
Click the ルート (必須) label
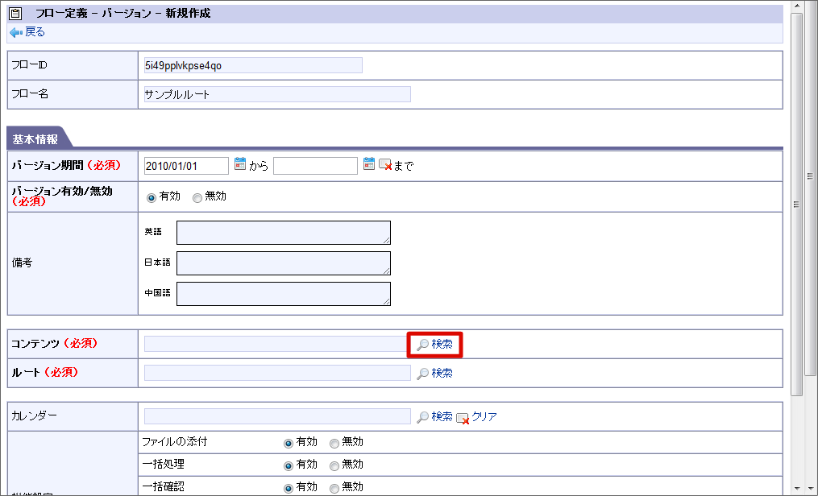44,372
